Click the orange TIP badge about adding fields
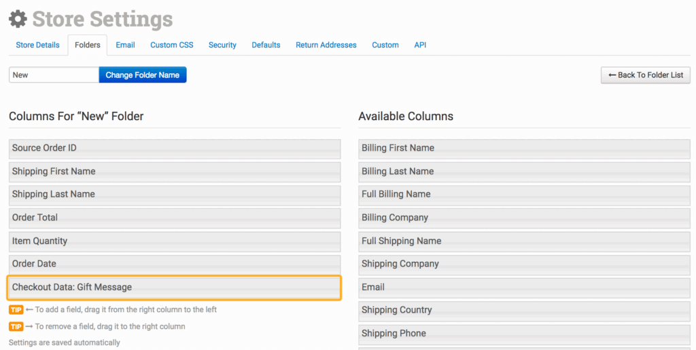Image resolution: width=696 pixels, height=350 pixels. [16, 310]
